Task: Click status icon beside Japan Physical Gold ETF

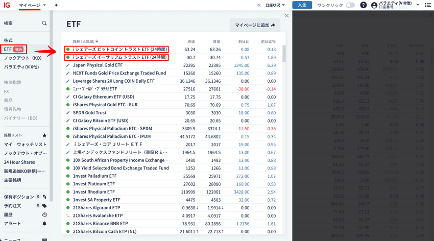Action: click(68, 65)
